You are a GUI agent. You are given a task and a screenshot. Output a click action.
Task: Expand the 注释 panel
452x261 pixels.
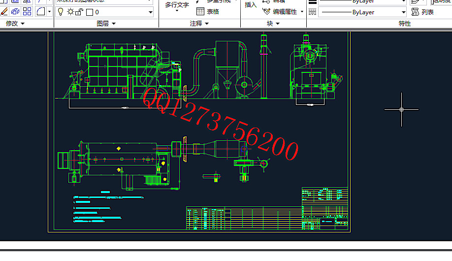point(199,23)
